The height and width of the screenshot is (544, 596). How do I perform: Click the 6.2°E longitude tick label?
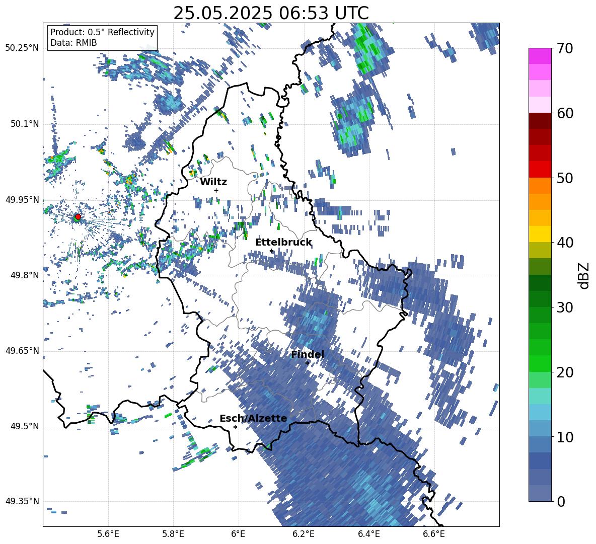(x=304, y=534)
